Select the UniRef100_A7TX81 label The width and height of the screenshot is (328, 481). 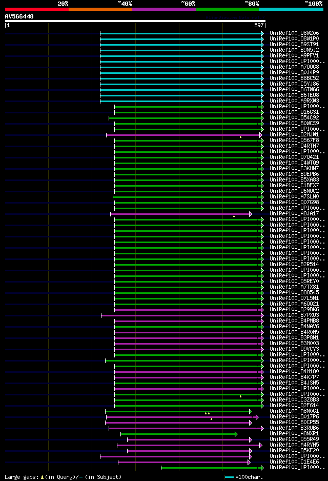coord(294,287)
